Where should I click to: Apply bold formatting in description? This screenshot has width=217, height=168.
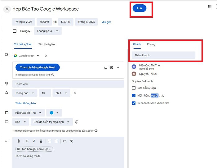pyautogui.click(x=27, y=141)
